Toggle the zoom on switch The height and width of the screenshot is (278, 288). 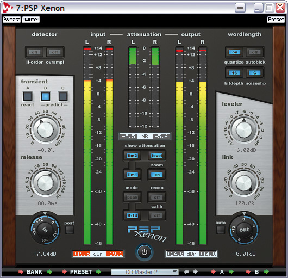click(157, 175)
